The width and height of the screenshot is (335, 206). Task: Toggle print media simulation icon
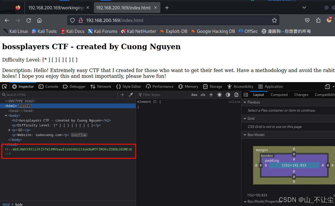(236, 94)
